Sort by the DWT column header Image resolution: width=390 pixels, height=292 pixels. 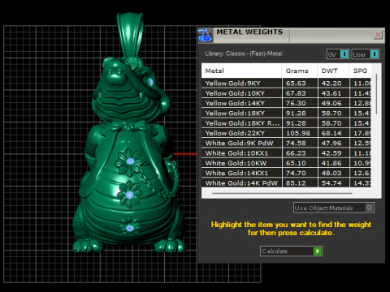click(x=333, y=71)
